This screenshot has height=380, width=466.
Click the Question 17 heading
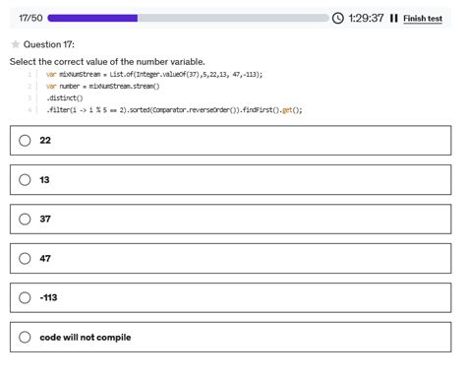click(49, 44)
